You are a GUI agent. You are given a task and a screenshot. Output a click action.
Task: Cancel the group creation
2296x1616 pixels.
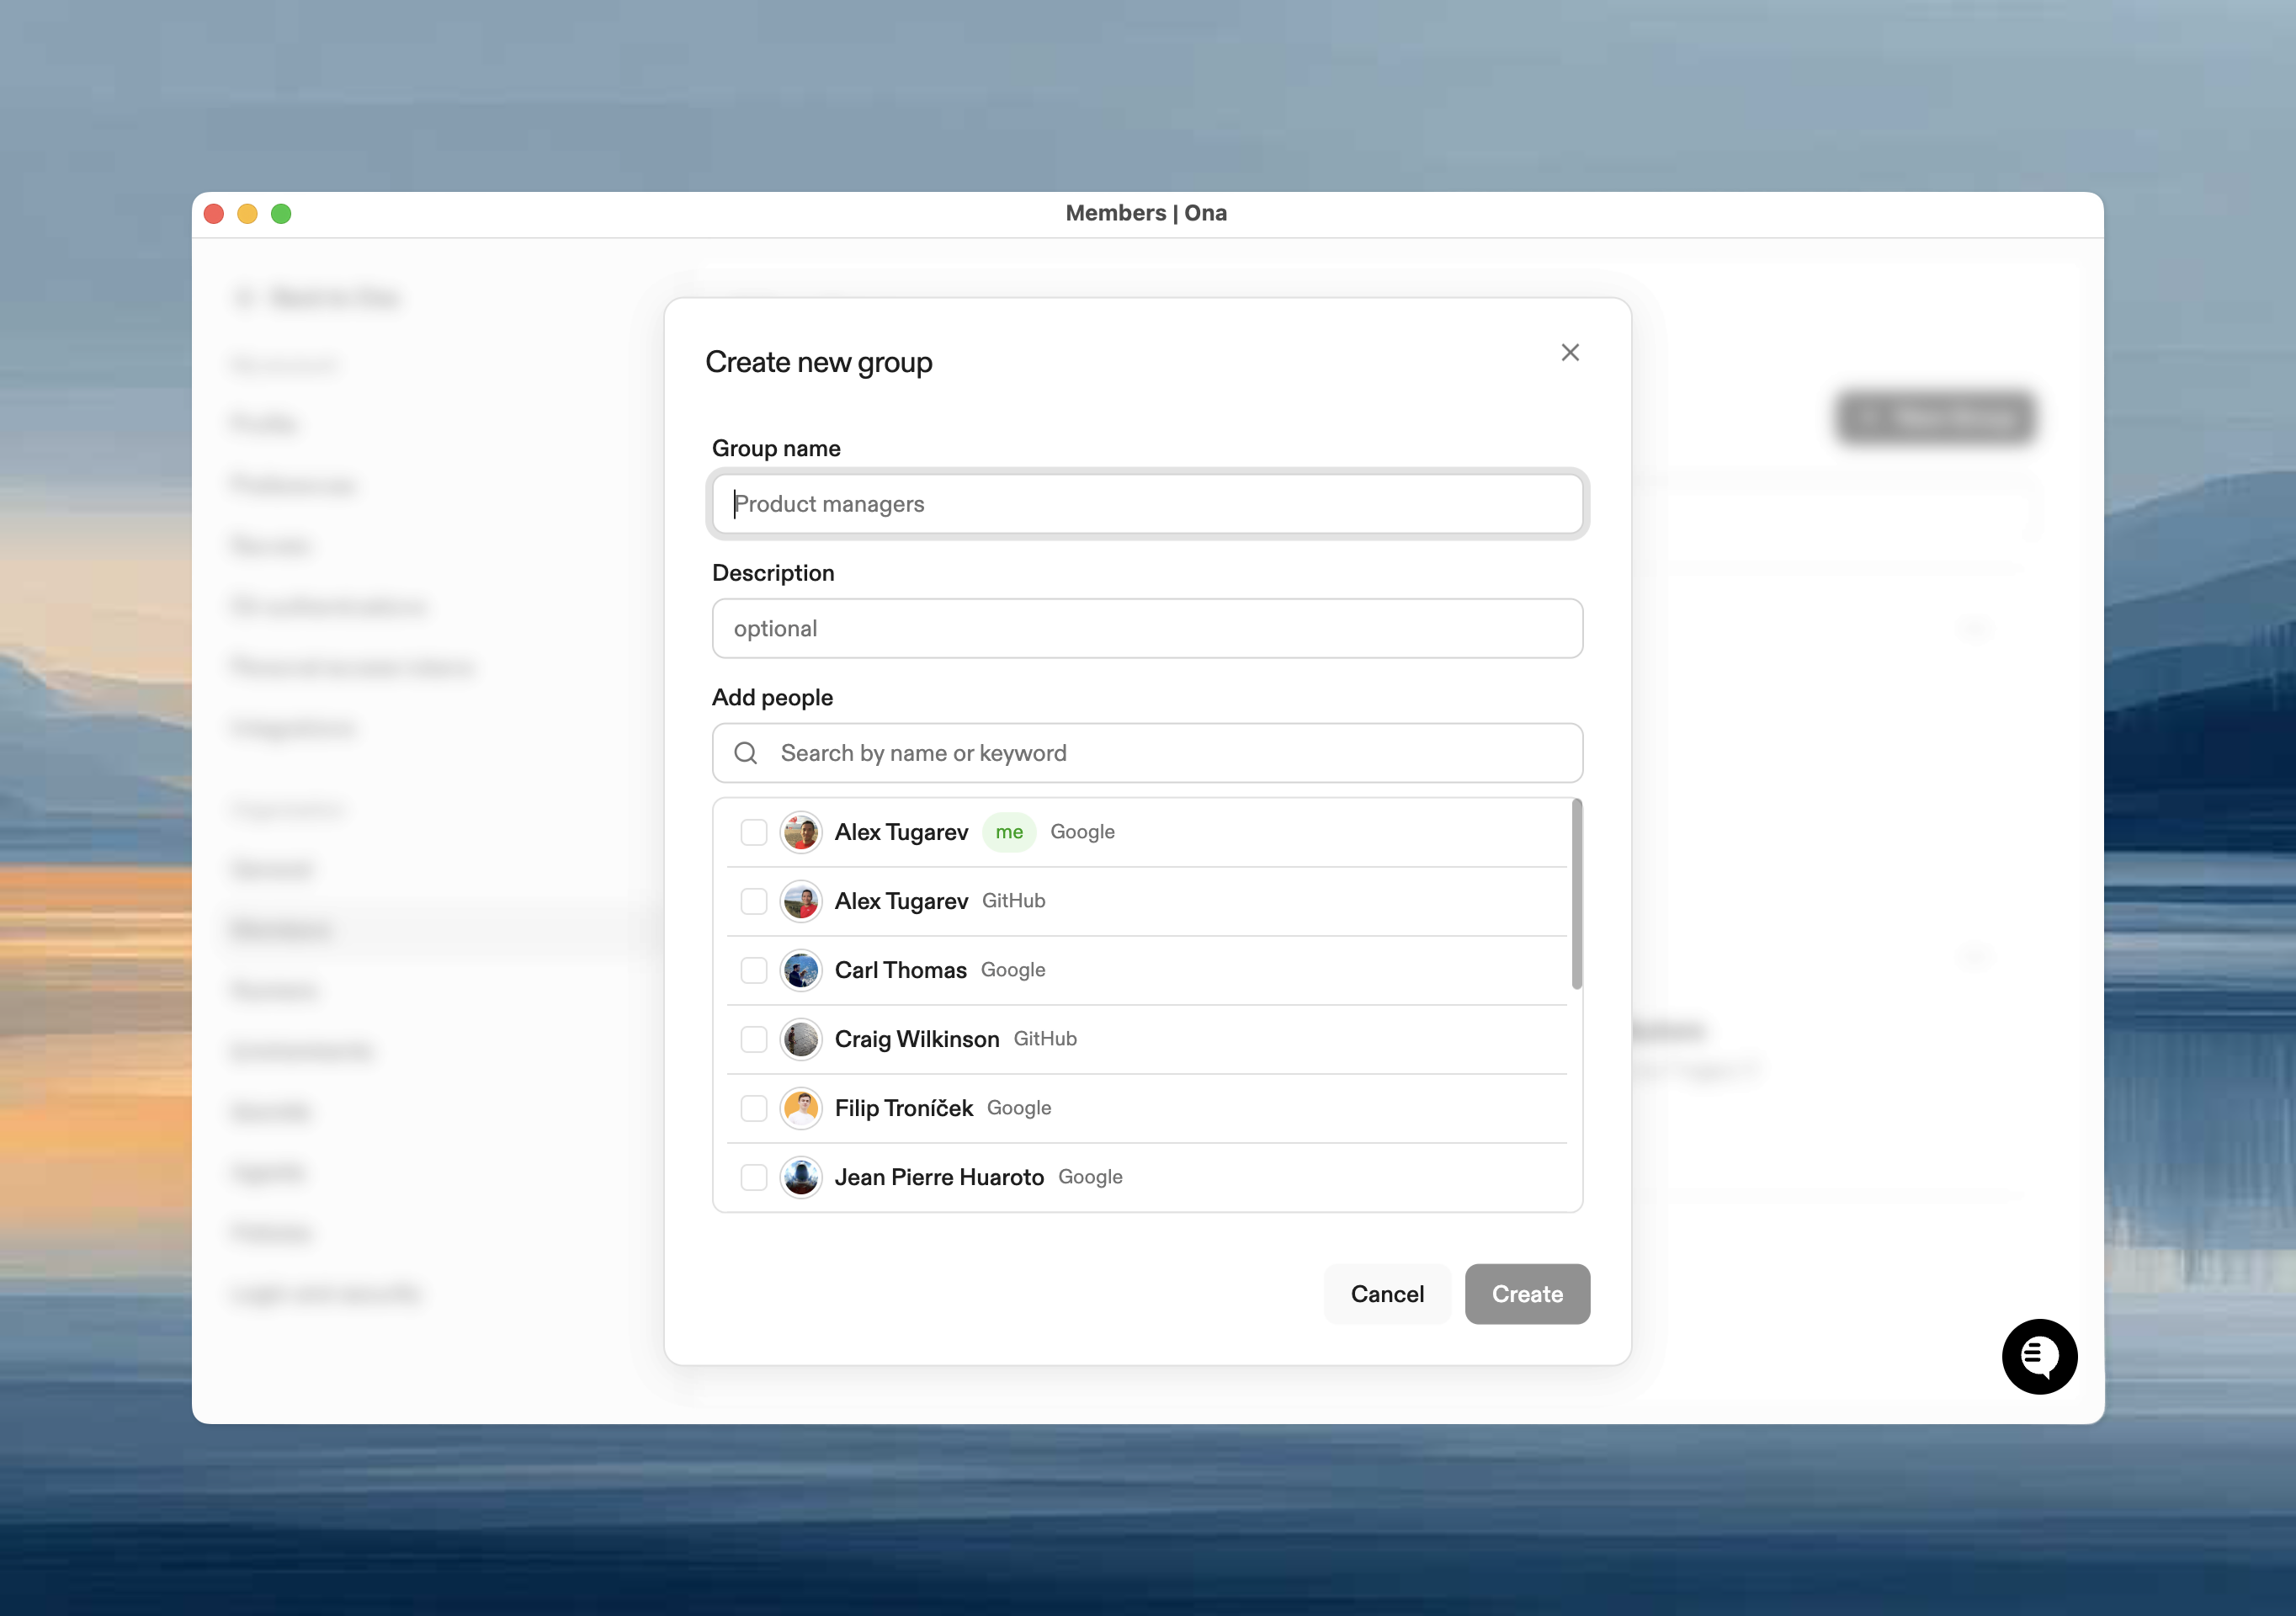click(1387, 1294)
